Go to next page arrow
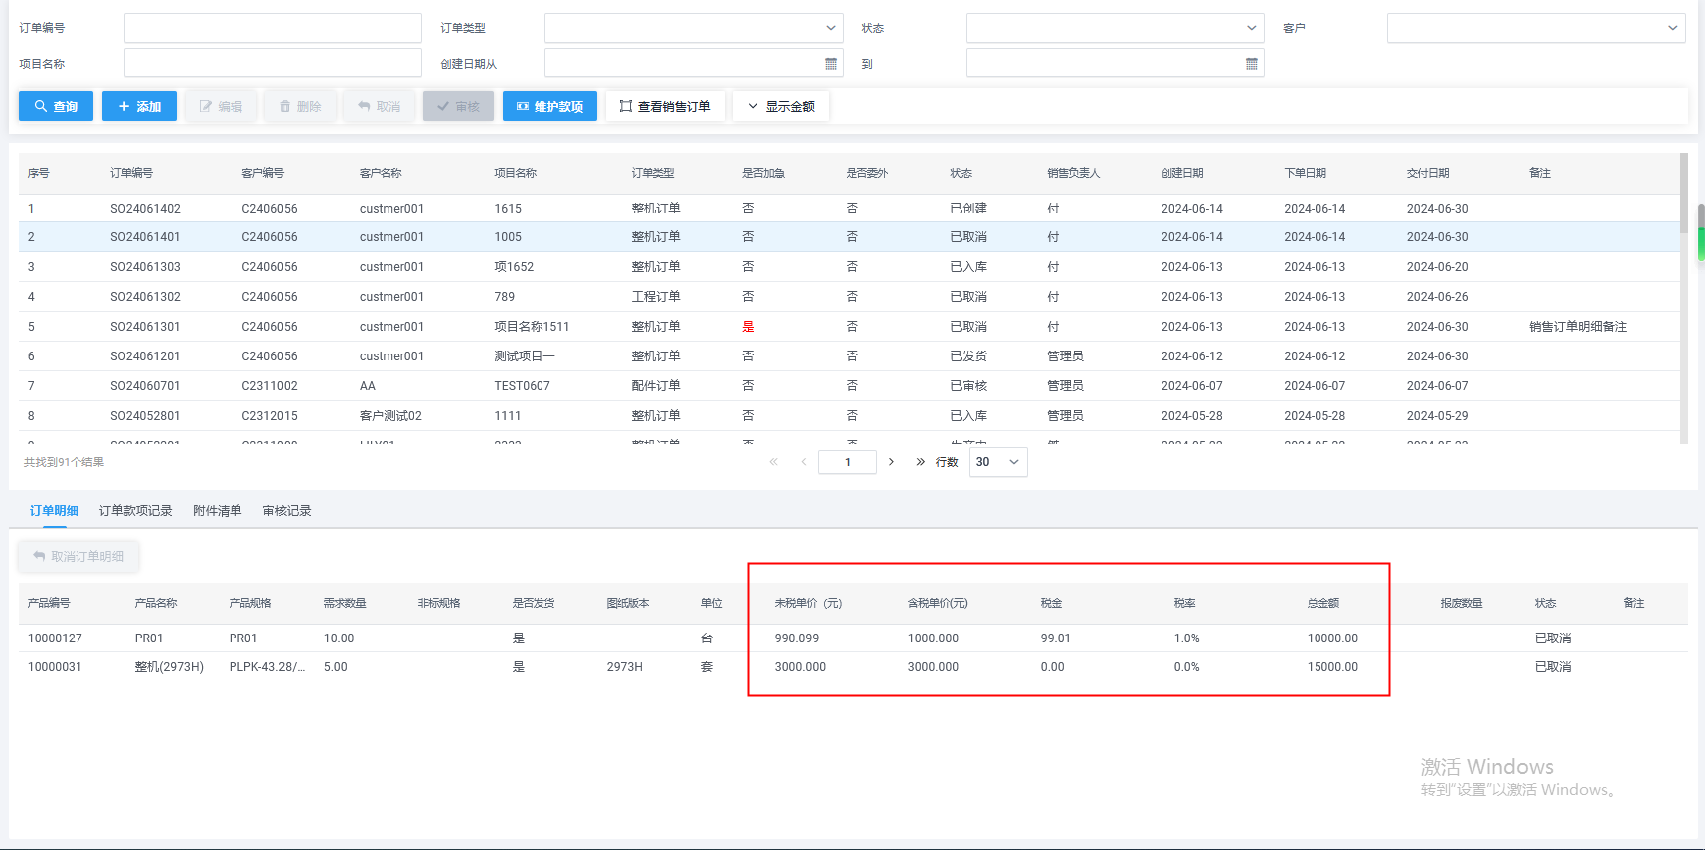This screenshot has width=1705, height=850. 892,462
